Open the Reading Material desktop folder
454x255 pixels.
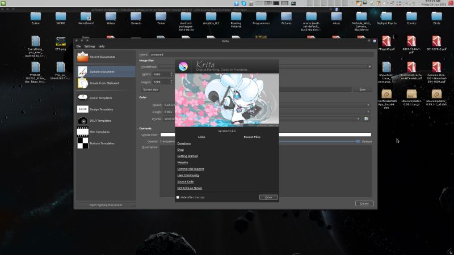tap(236, 20)
